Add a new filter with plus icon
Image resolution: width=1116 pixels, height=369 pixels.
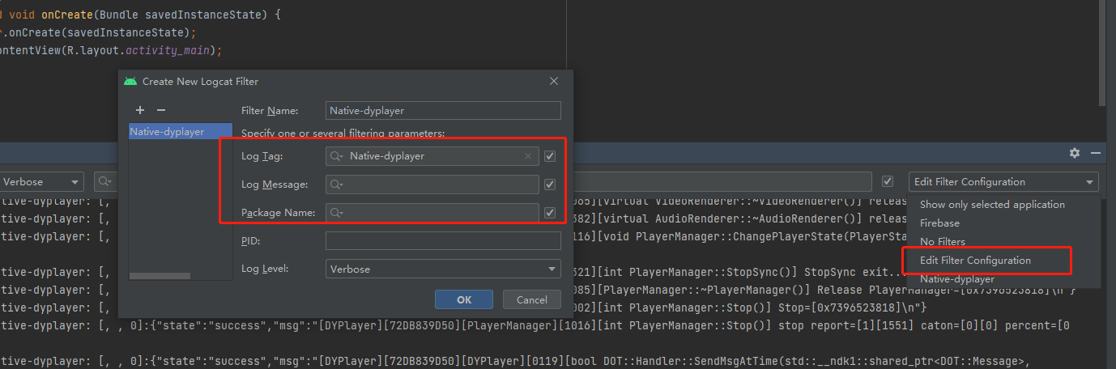[140, 110]
